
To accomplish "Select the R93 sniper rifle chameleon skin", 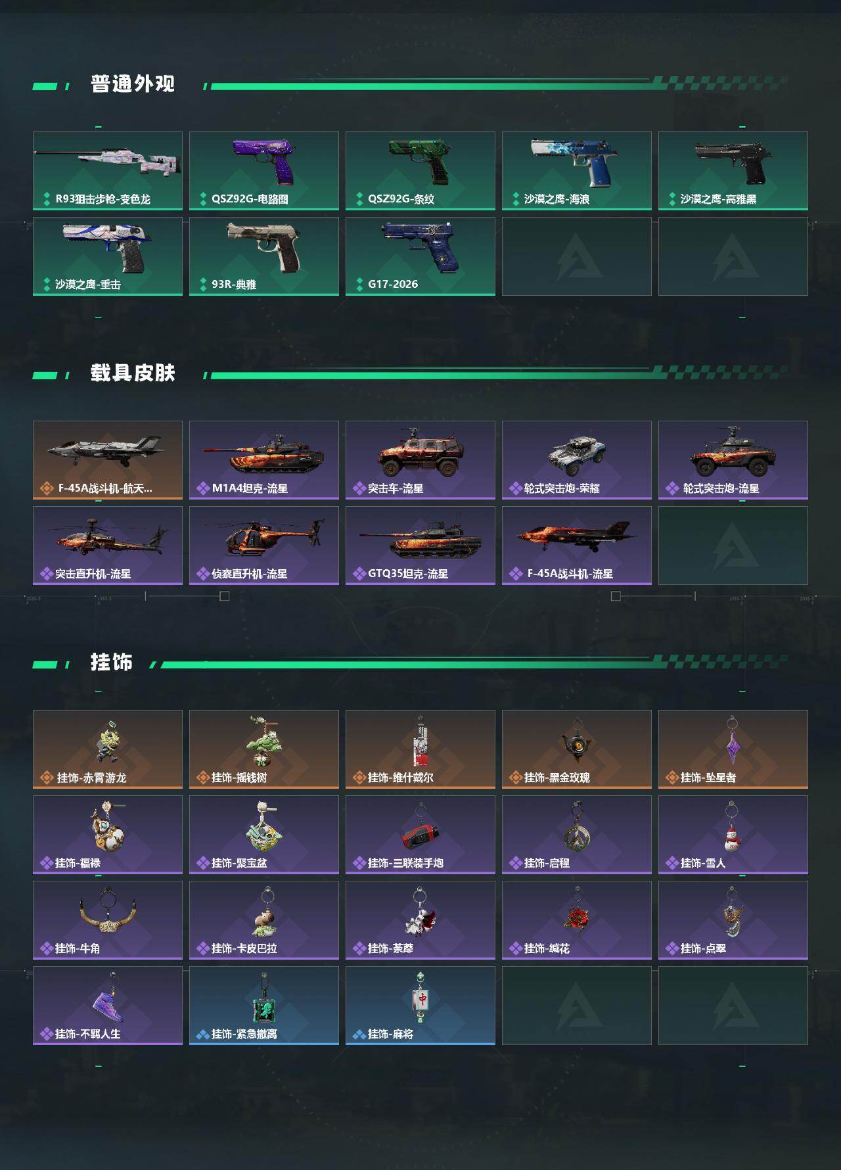I will click(108, 171).
